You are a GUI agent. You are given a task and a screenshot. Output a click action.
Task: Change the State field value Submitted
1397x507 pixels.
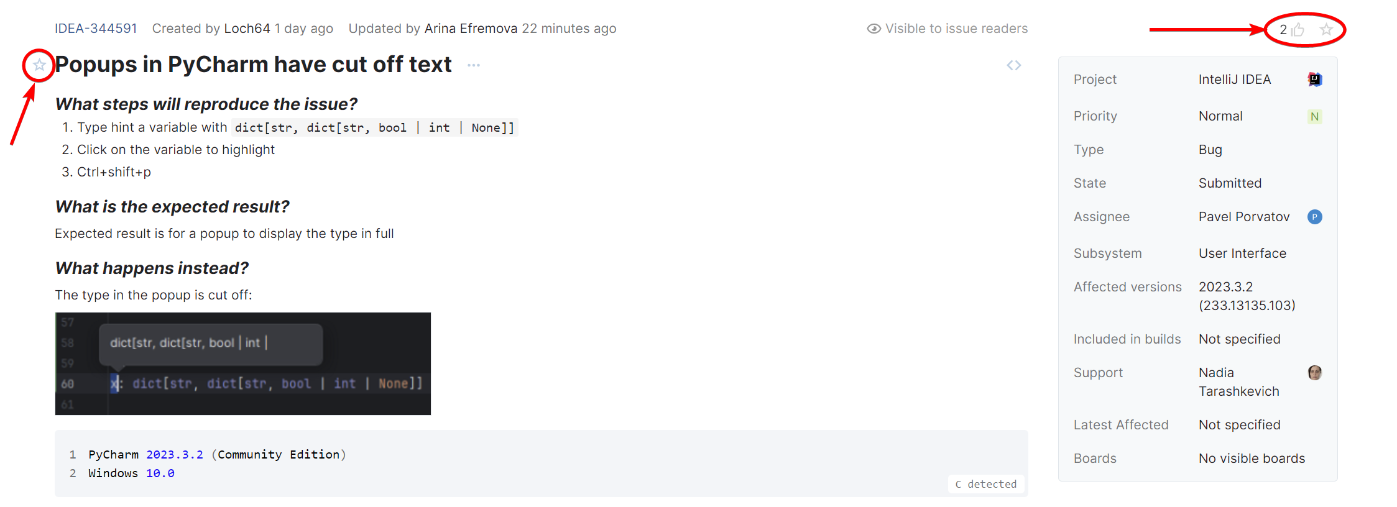[x=1230, y=183]
